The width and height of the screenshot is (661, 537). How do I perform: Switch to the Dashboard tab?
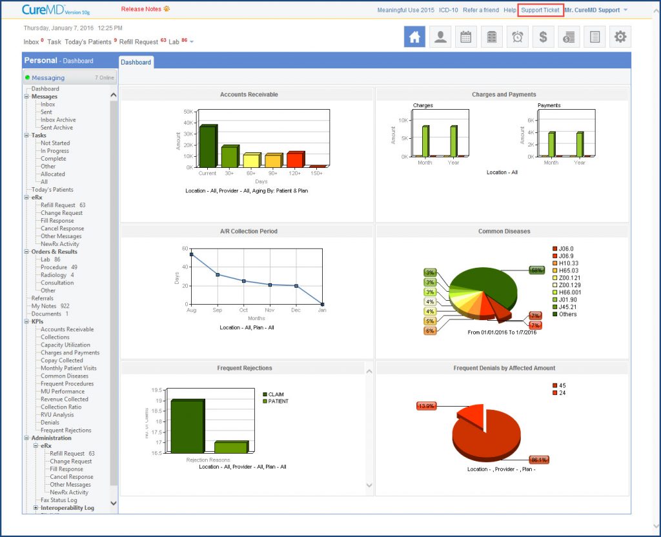[x=136, y=62]
